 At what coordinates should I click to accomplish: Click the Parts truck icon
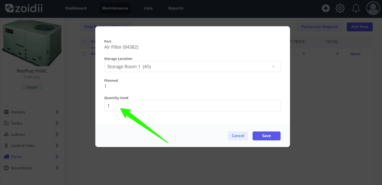[x=6, y=157]
